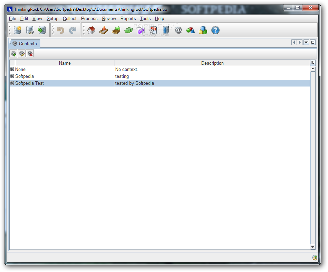Open the colored cubes Criteria icon
Image resolution: width=328 pixels, height=272 pixels.
(203, 30)
